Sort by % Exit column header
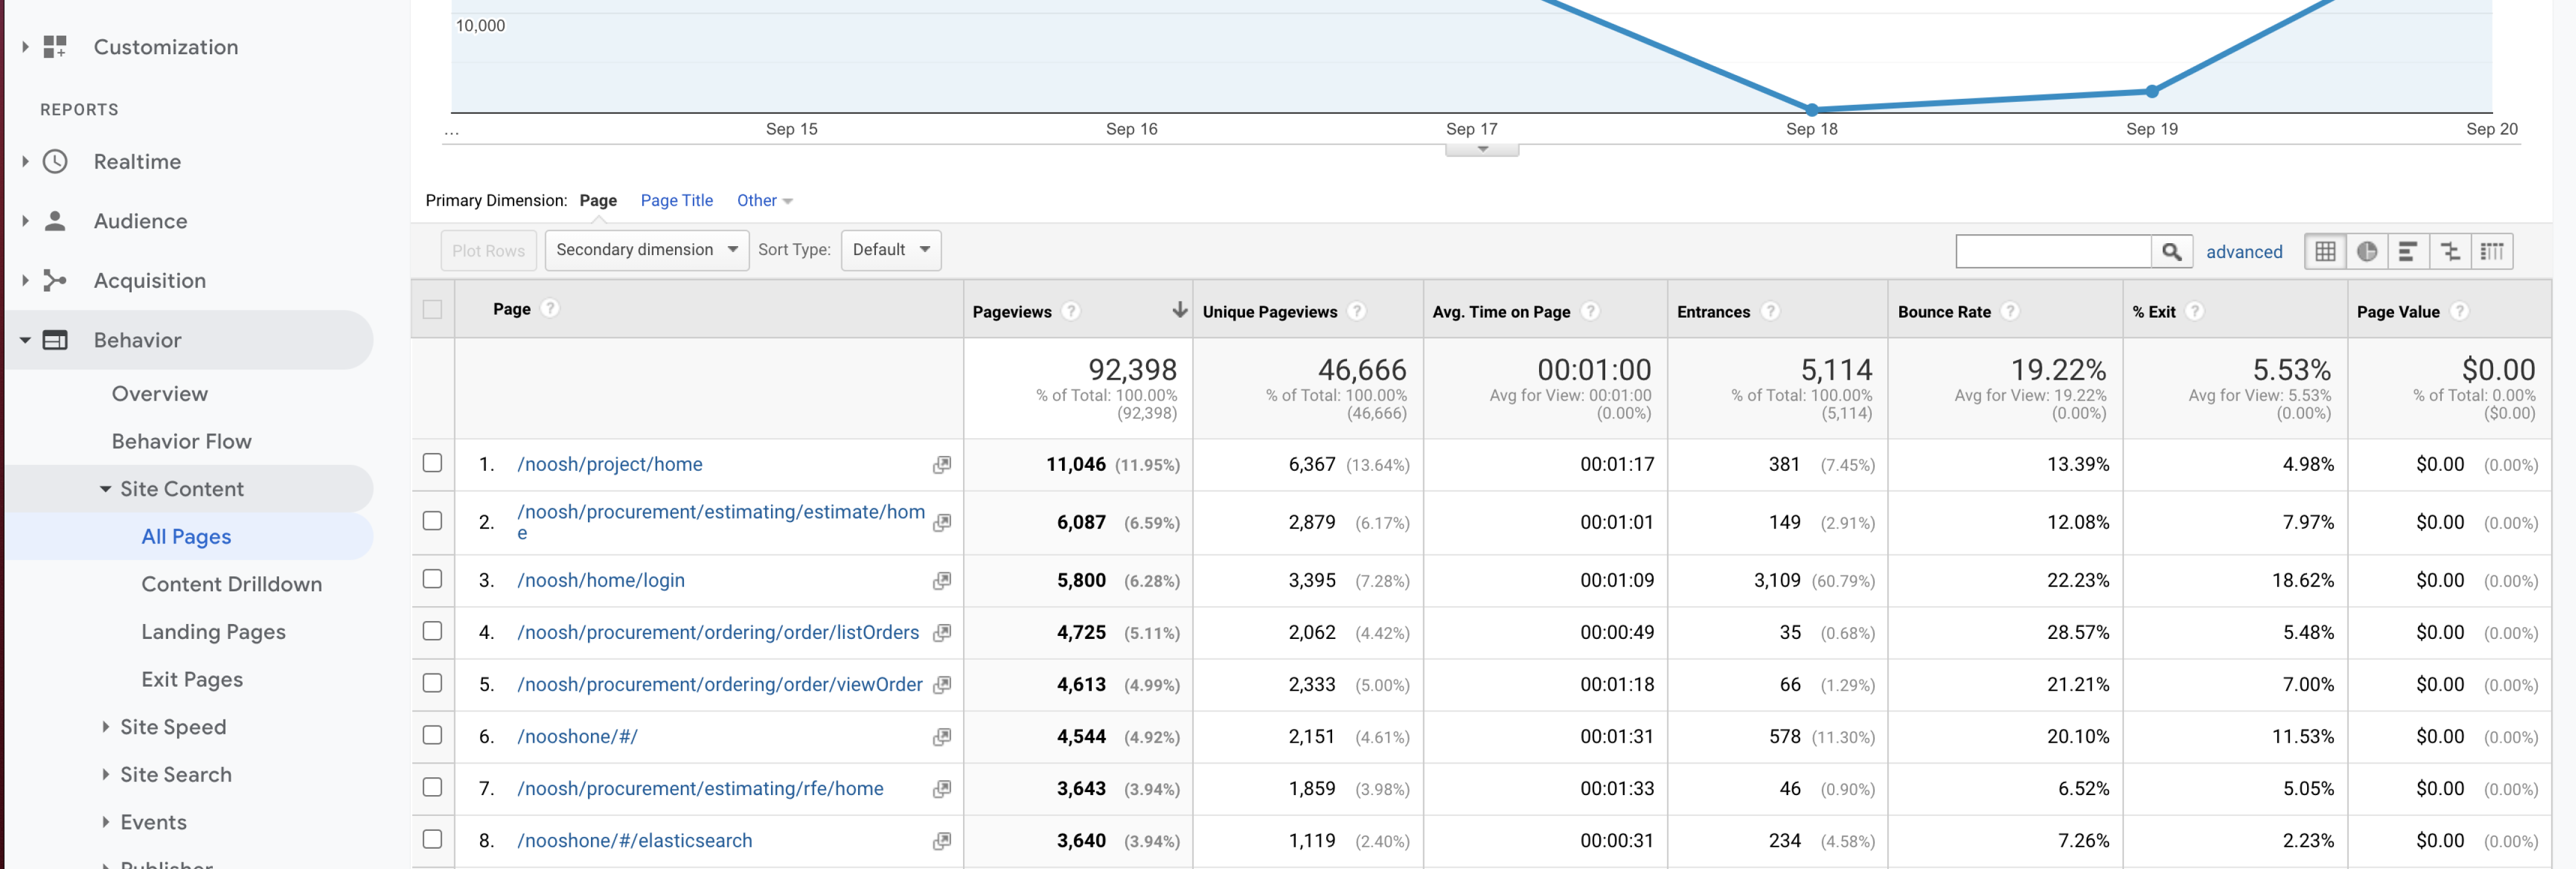The height and width of the screenshot is (869, 2576). (x=2153, y=312)
